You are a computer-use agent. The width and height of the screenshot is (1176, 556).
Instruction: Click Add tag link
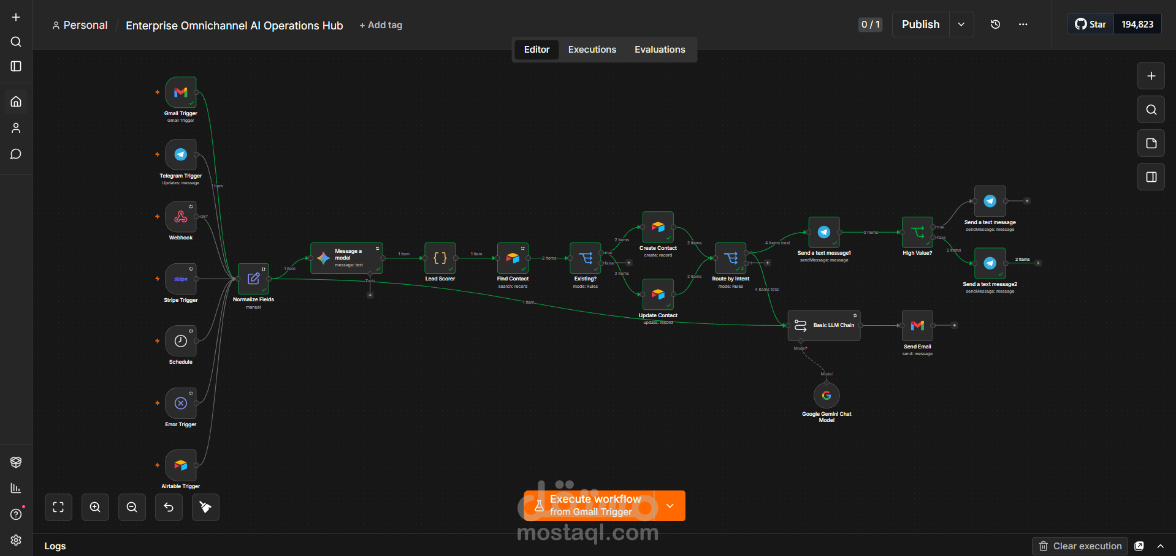click(381, 25)
